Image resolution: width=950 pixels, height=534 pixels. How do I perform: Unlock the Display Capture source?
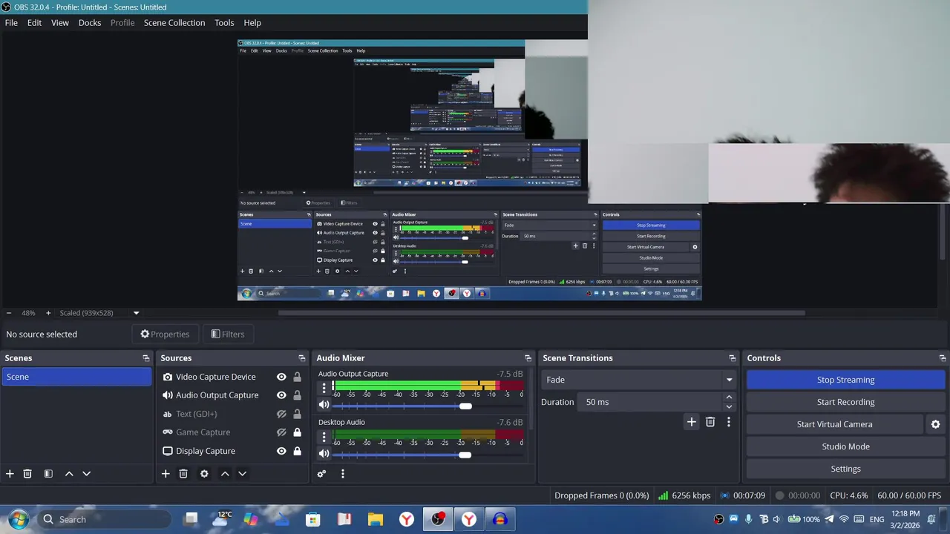click(297, 451)
